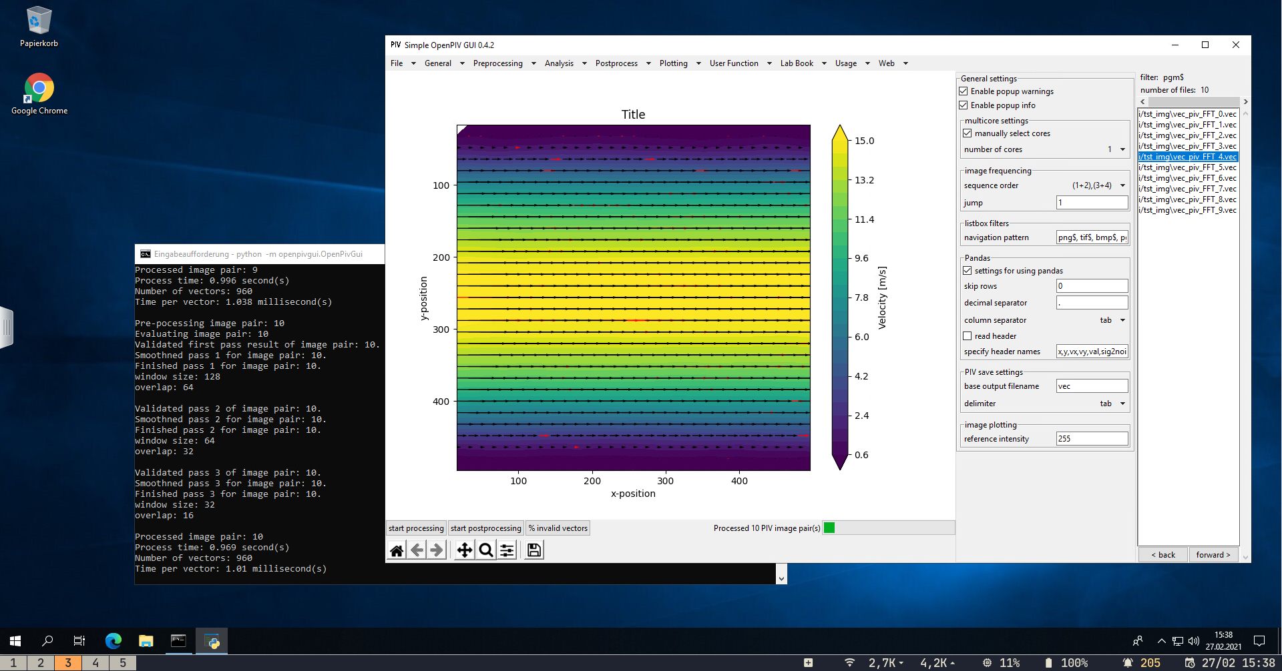Screen dimensions: 1282x671
Task: Uncheck manually select cores
Action: point(968,133)
